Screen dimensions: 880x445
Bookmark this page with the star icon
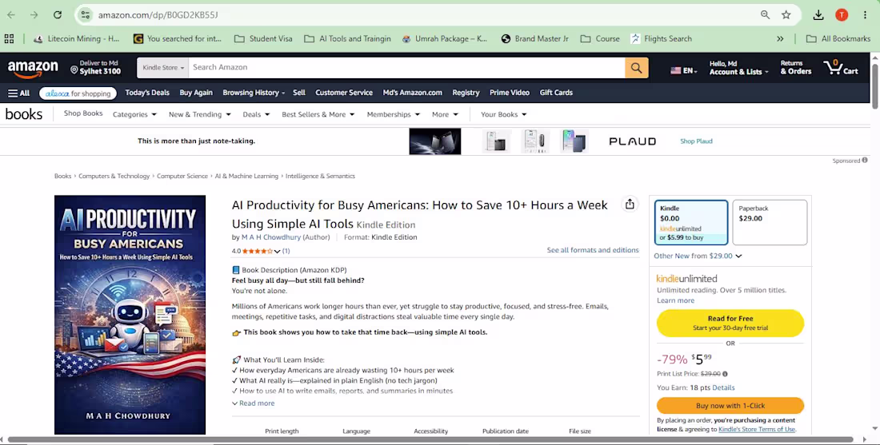(786, 15)
